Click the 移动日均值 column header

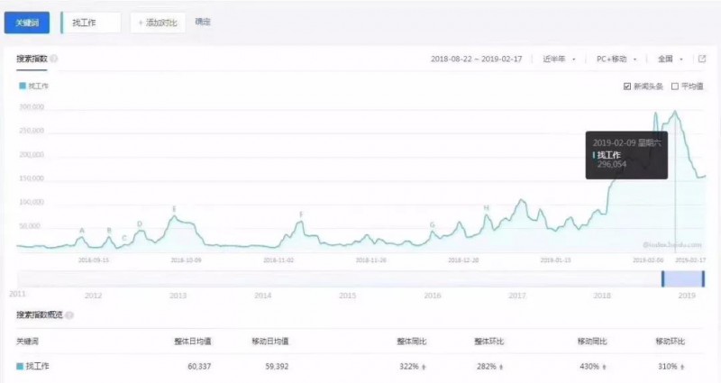point(270,342)
